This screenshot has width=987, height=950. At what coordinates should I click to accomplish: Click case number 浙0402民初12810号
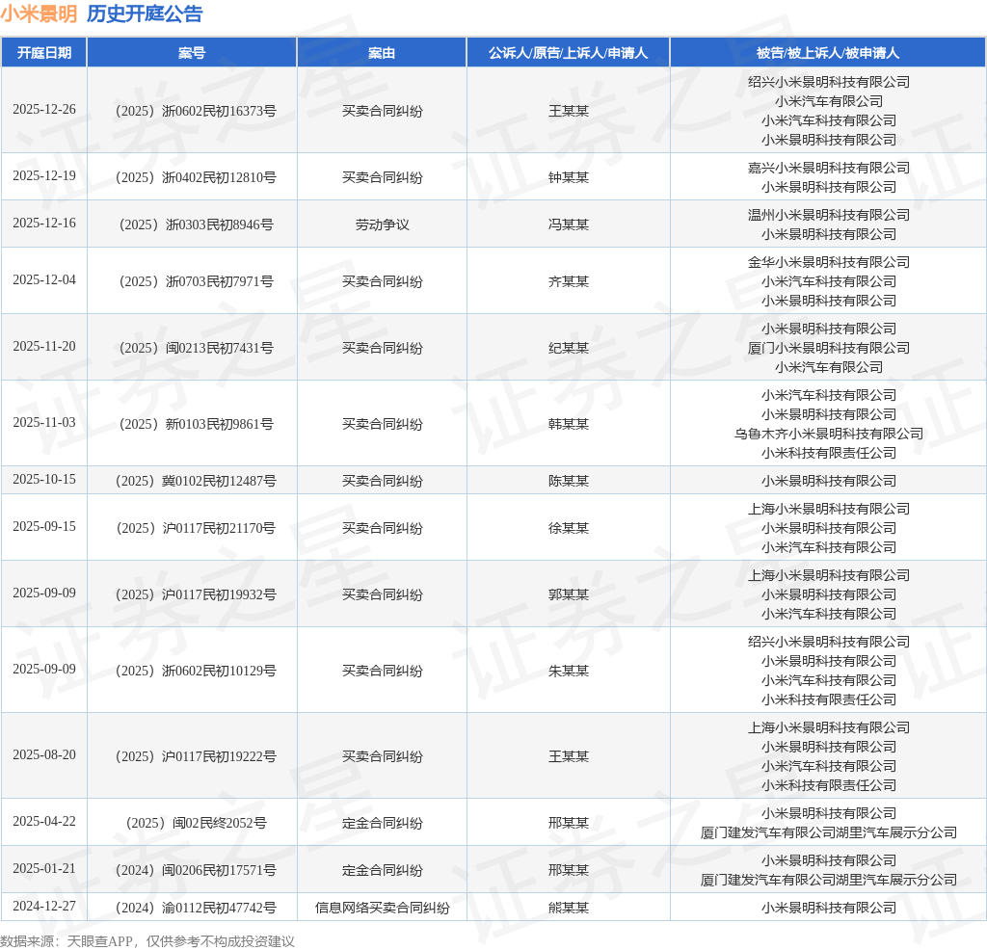[196, 177]
